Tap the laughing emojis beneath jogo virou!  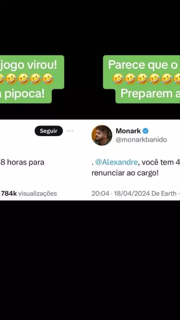coord(27,80)
